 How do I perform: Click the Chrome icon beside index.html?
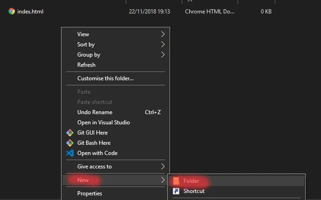(x=12, y=12)
